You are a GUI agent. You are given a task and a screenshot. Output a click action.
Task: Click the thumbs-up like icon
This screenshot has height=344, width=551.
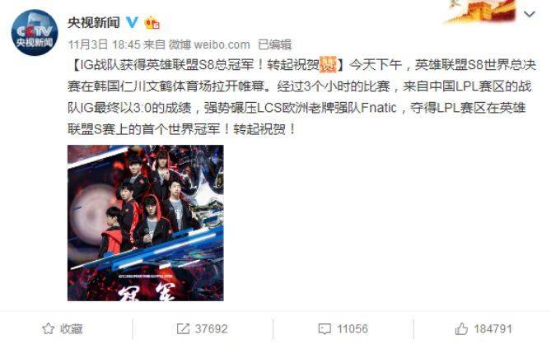[x=461, y=328]
